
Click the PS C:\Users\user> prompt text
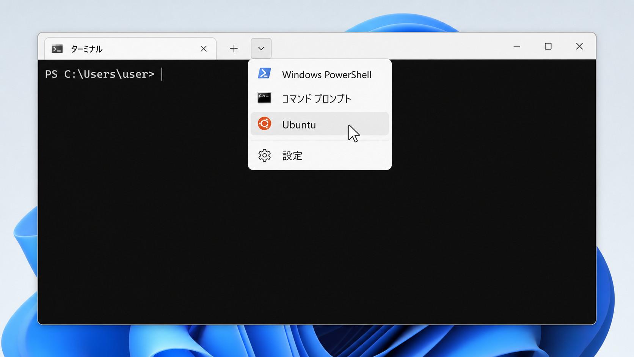(x=100, y=74)
